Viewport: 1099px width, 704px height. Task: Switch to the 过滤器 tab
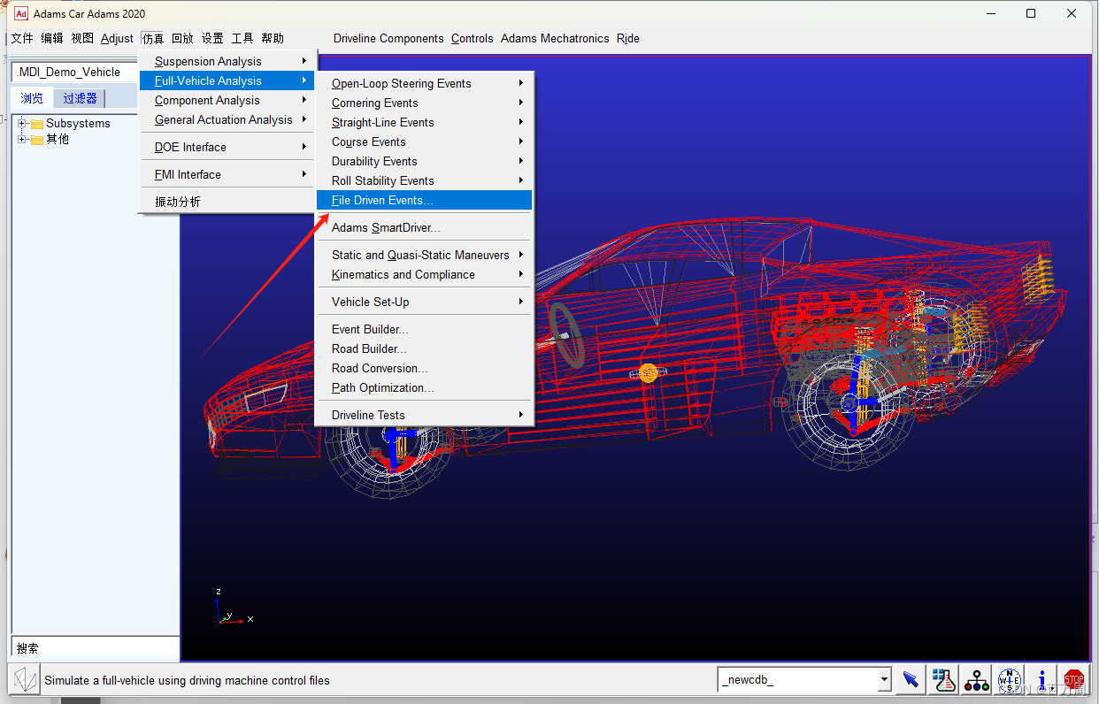click(x=80, y=98)
